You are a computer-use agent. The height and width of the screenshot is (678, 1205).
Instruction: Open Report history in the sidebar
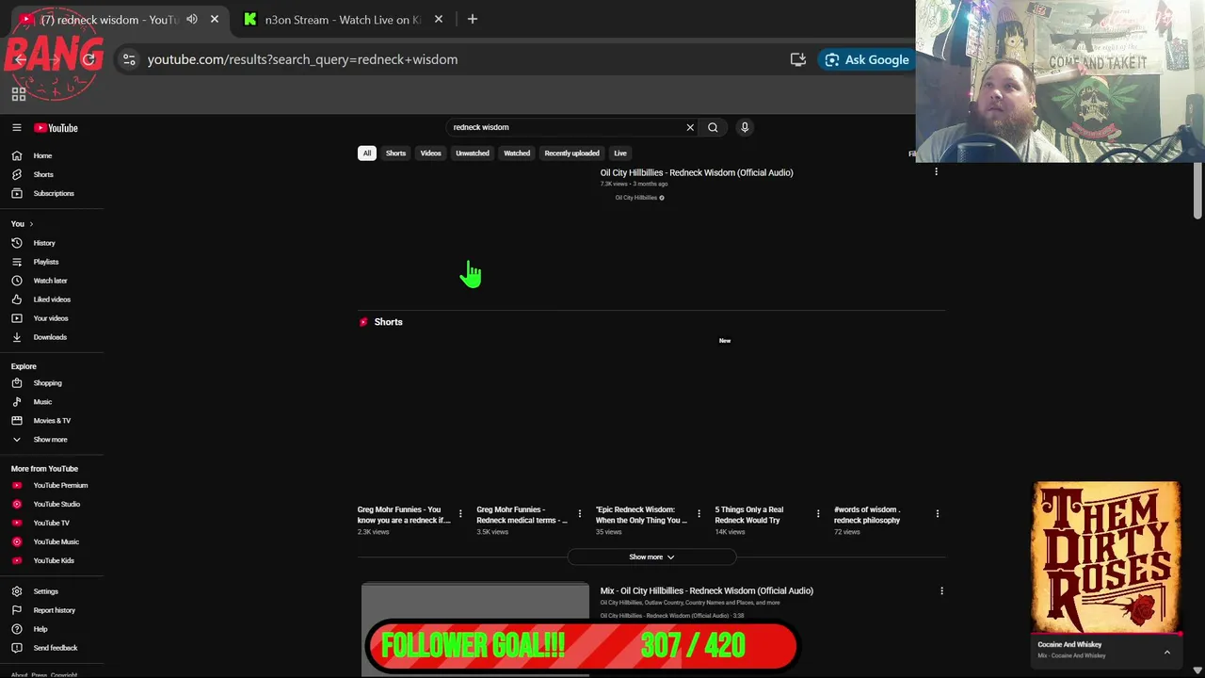click(53, 610)
